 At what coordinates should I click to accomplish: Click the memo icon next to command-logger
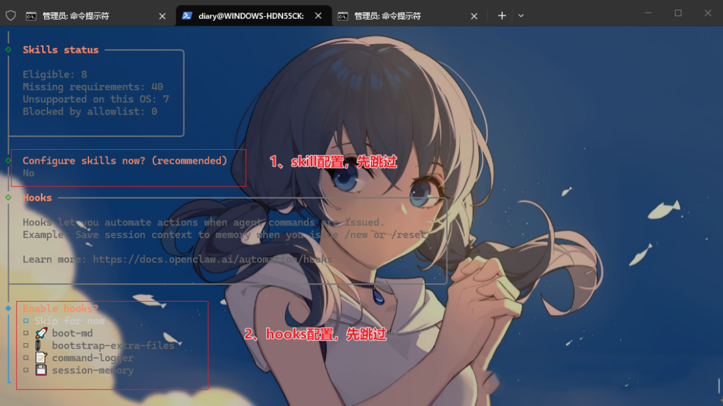[x=40, y=357]
